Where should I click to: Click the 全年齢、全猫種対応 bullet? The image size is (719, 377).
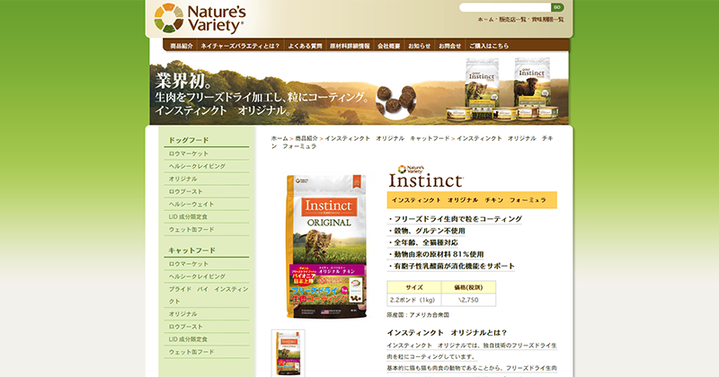pyautogui.click(x=422, y=242)
